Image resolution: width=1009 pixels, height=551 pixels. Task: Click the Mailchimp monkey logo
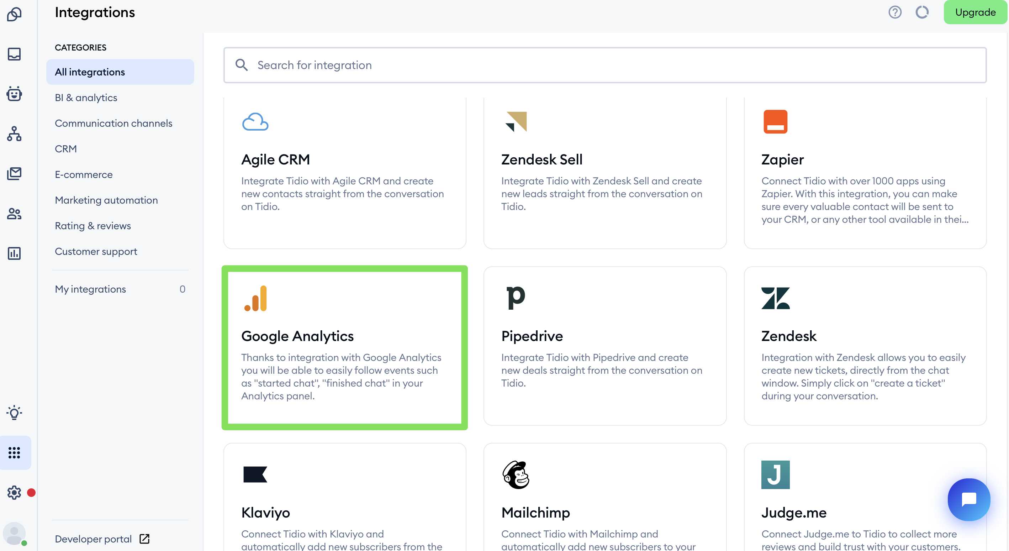tap(516, 474)
